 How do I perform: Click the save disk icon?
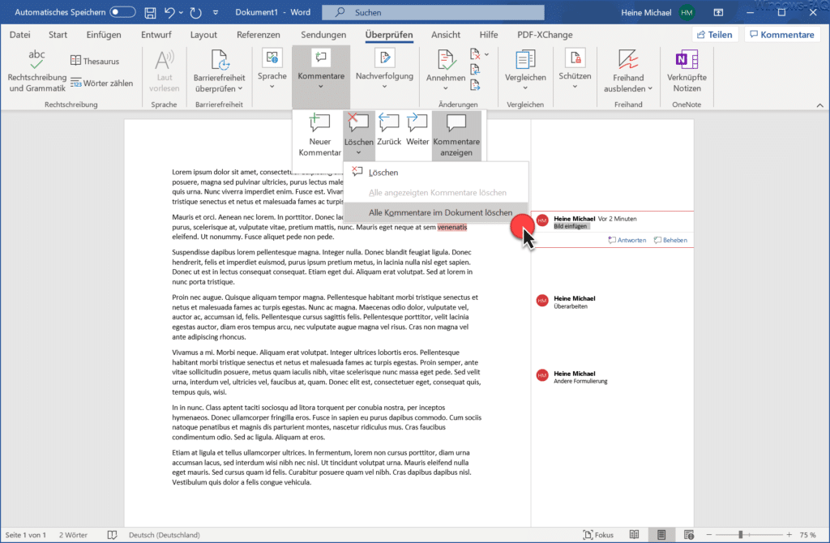pyautogui.click(x=150, y=12)
